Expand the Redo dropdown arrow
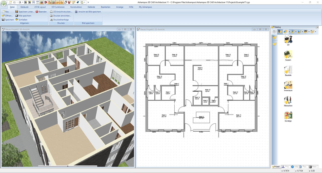The width and height of the screenshot is (322, 173). [22, 2]
